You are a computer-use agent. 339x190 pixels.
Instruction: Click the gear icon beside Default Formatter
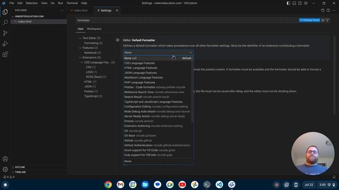(118, 40)
